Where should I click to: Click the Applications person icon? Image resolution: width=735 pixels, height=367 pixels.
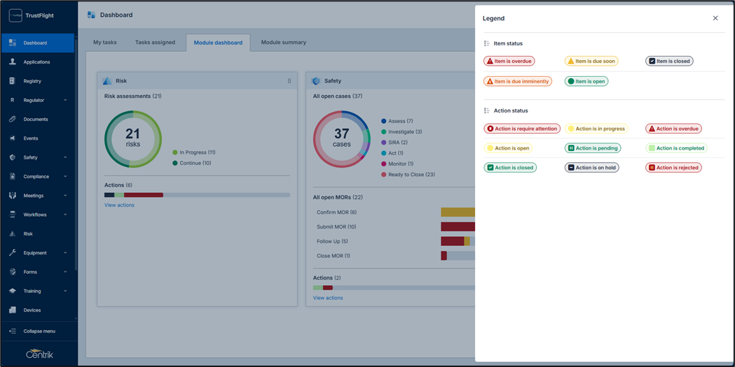tap(12, 62)
